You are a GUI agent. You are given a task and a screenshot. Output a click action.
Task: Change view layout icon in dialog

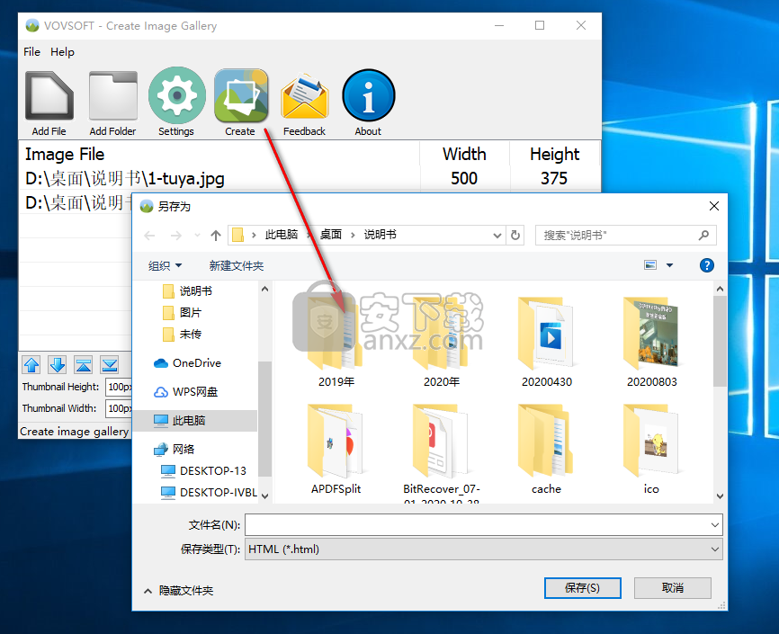pos(650,265)
